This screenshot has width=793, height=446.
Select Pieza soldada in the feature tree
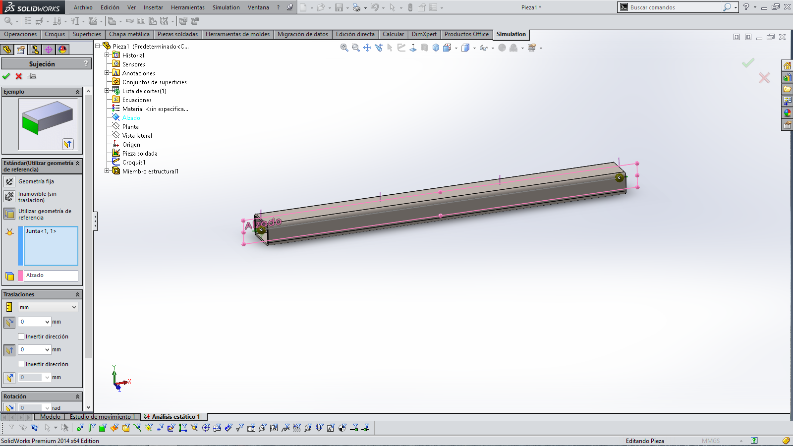point(140,154)
